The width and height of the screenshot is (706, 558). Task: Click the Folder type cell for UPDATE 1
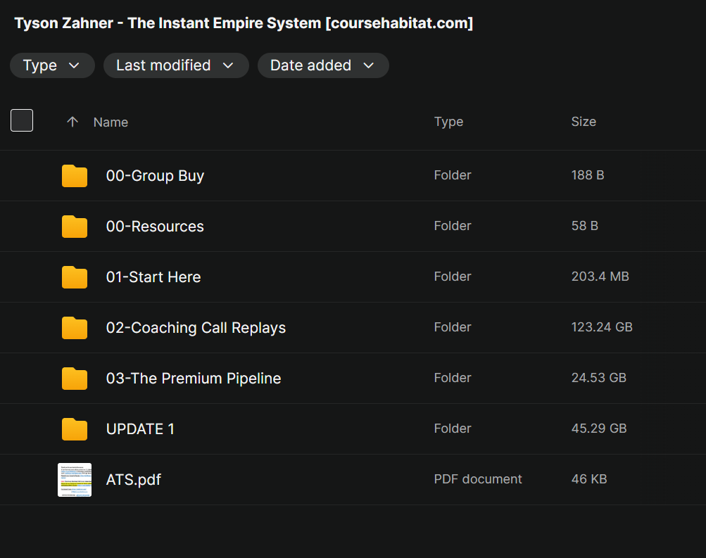coord(453,429)
